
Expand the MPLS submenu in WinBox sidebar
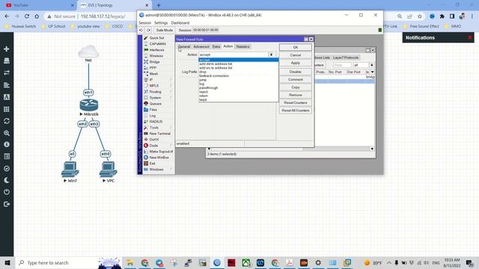pyautogui.click(x=158, y=86)
